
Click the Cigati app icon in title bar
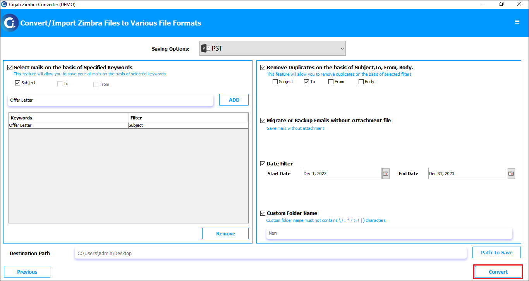click(4, 4)
